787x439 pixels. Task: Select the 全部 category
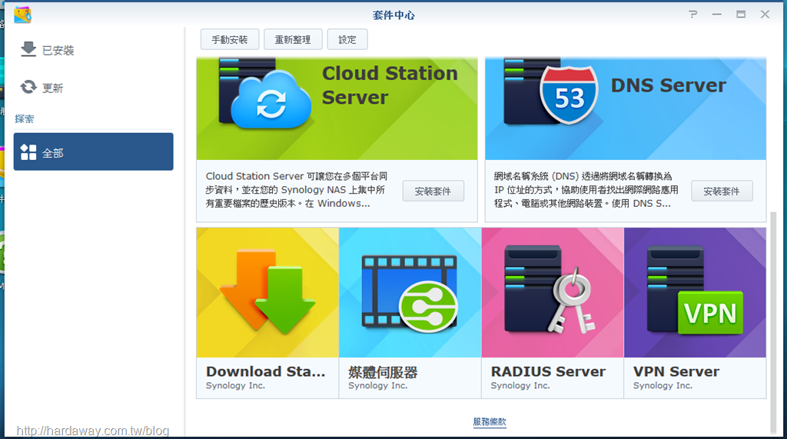click(93, 151)
